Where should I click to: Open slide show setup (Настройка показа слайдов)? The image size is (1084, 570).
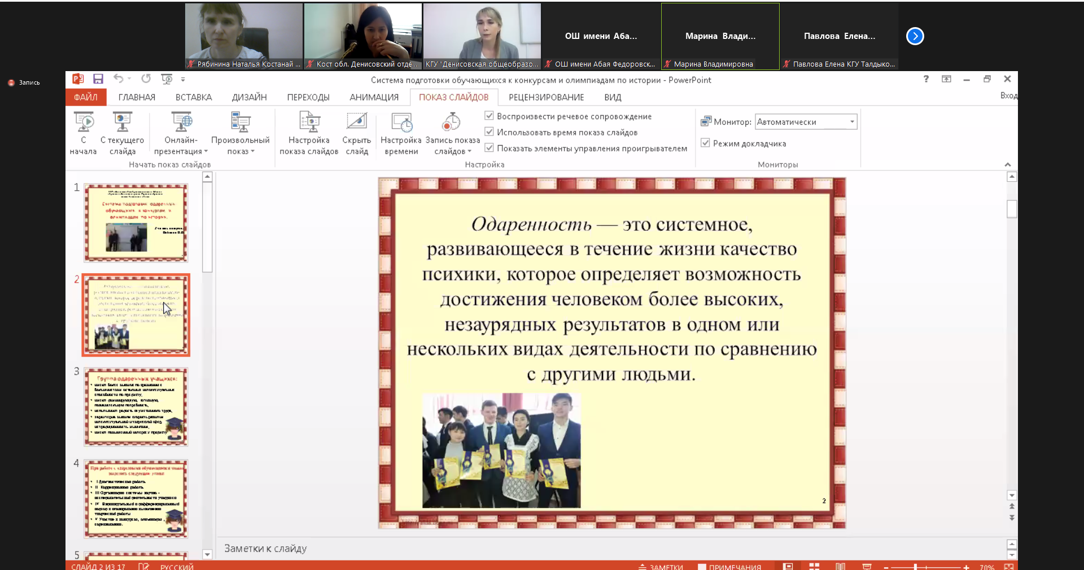[x=309, y=134]
